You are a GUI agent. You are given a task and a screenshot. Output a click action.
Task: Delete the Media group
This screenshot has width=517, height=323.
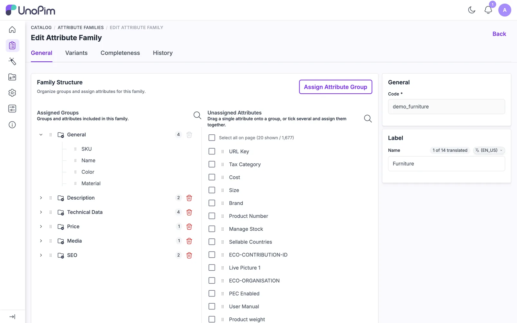pos(189,241)
